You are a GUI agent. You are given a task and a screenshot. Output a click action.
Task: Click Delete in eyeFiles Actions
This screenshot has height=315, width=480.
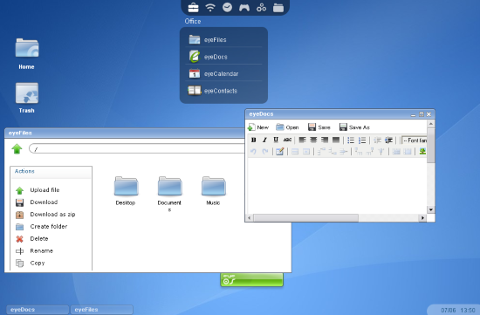click(x=31, y=239)
